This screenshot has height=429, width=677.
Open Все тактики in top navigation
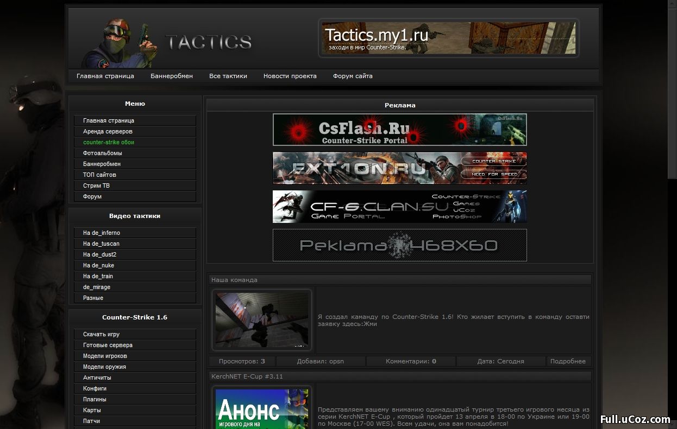(228, 76)
